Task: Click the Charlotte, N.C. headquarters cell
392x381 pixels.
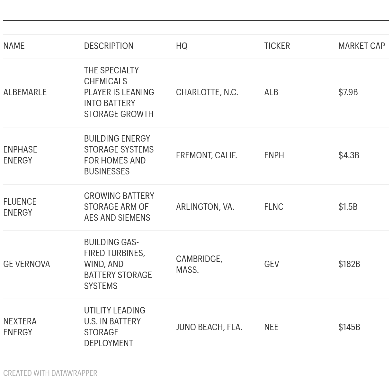Action: pos(207,92)
